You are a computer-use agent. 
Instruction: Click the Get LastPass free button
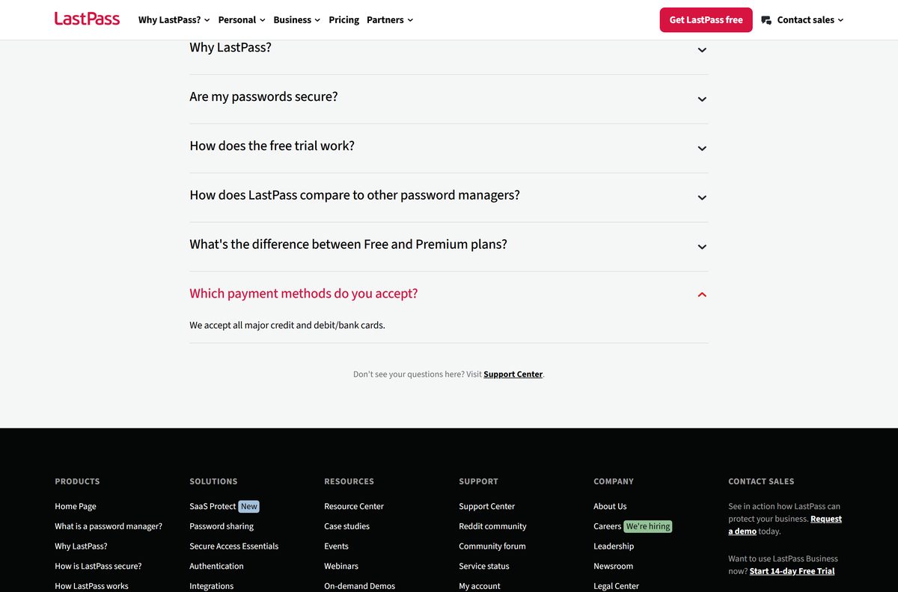(x=706, y=20)
